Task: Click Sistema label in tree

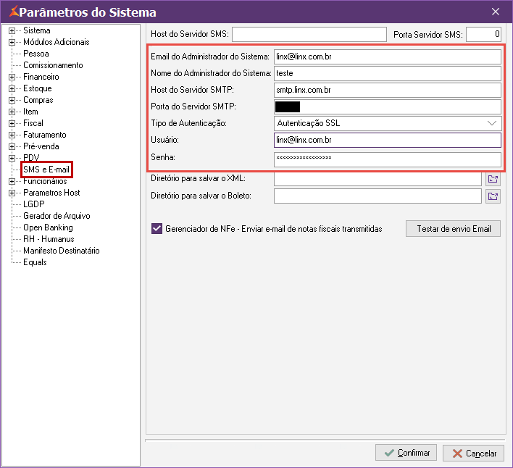Action: tap(37, 30)
